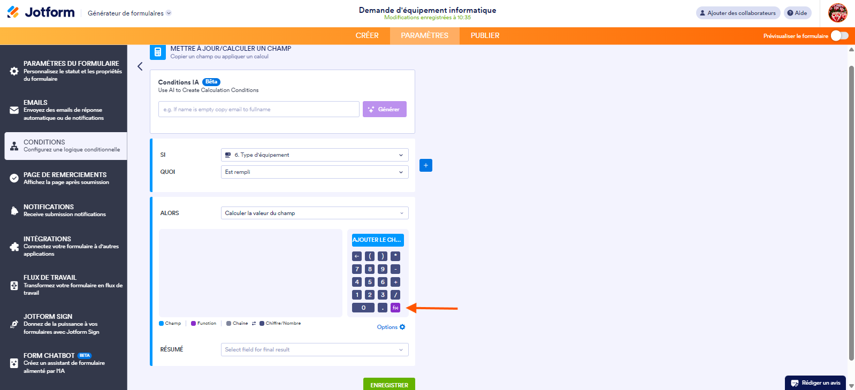
Task: Select the Conditions sidebar item
Action: tap(66, 146)
